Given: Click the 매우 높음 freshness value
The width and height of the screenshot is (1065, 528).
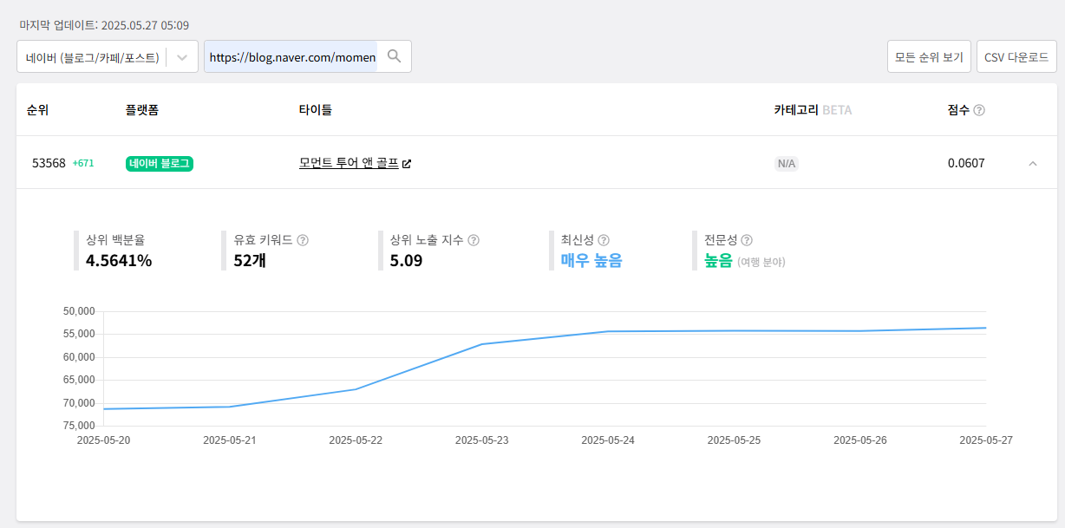Looking at the screenshot, I should pyautogui.click(x=591, y=260).
